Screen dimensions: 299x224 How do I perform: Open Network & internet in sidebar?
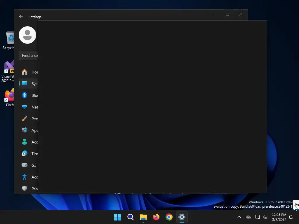click(28, 107)
